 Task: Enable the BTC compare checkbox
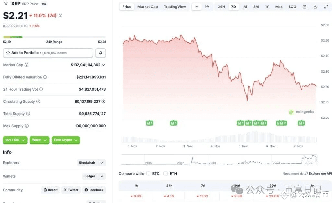[148, 173]
